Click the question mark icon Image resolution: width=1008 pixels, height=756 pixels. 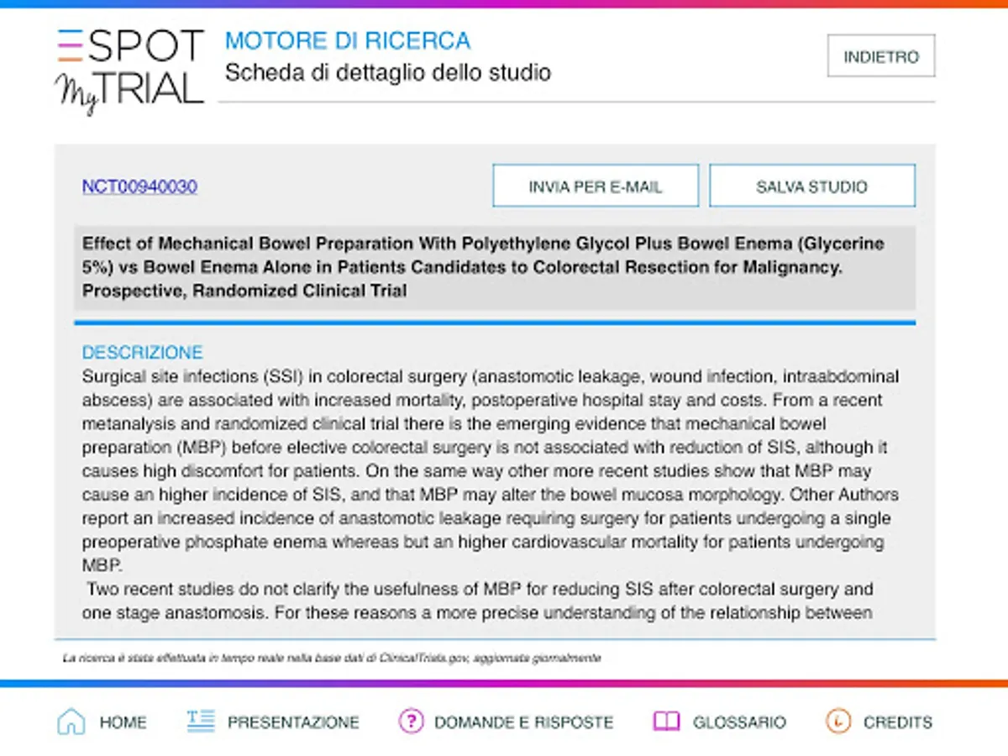coord(411,722)
